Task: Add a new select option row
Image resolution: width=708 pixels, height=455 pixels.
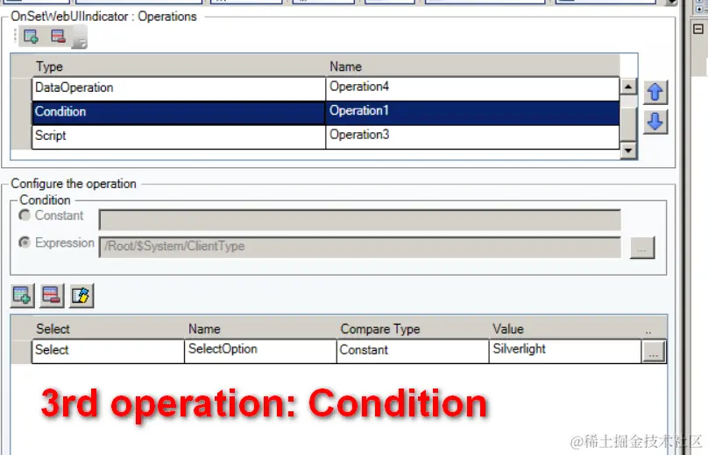Action: 22,296
